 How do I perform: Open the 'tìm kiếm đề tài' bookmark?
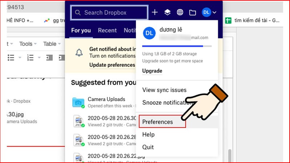[x=252, y=20]
